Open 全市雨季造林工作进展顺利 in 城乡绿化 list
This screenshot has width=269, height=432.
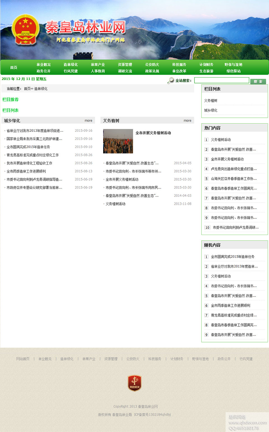26,171
